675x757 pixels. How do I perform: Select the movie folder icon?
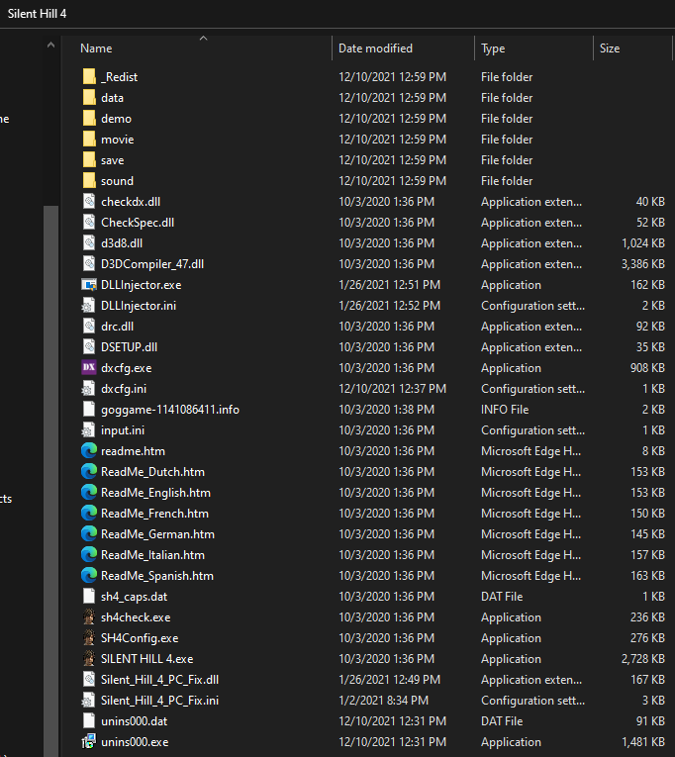(89, 140)
